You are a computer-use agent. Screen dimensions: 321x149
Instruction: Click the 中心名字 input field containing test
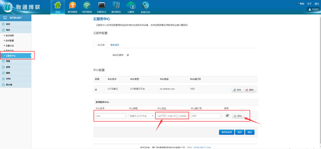coord(111,116)
